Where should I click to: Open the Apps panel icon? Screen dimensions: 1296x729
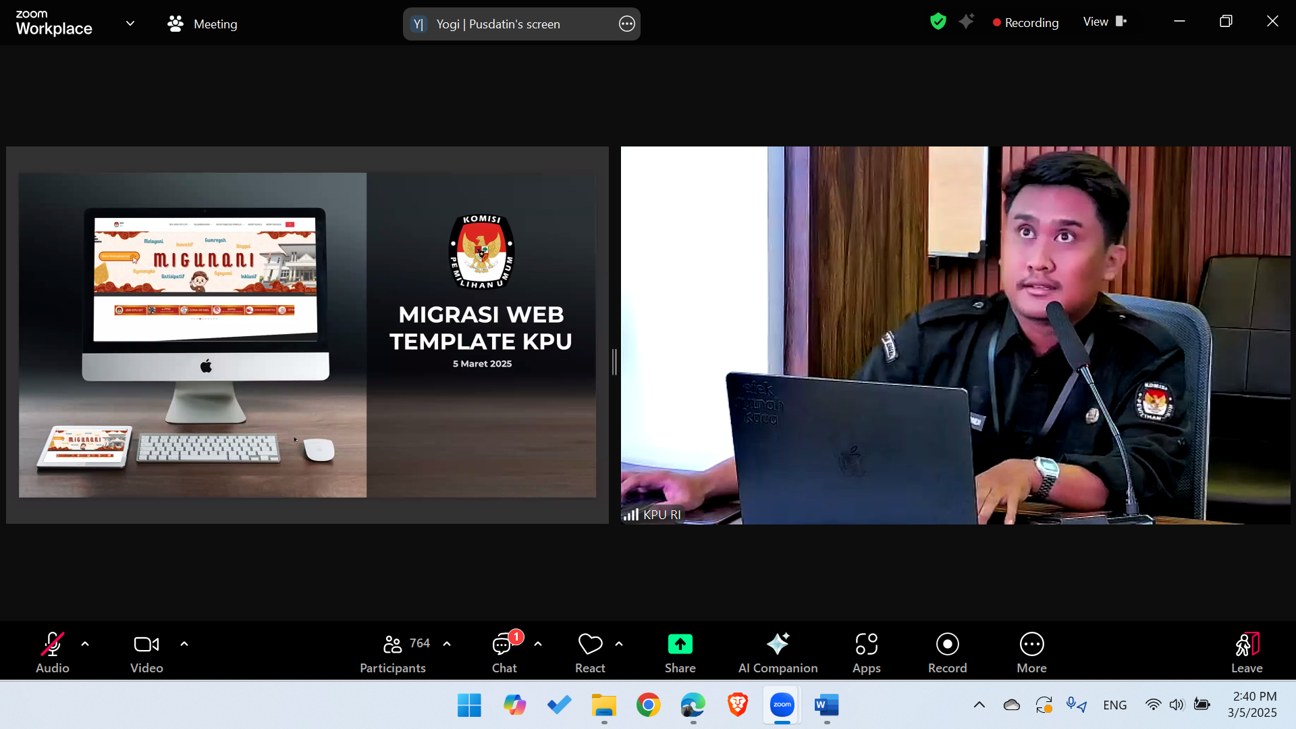[x=866, y=645]
